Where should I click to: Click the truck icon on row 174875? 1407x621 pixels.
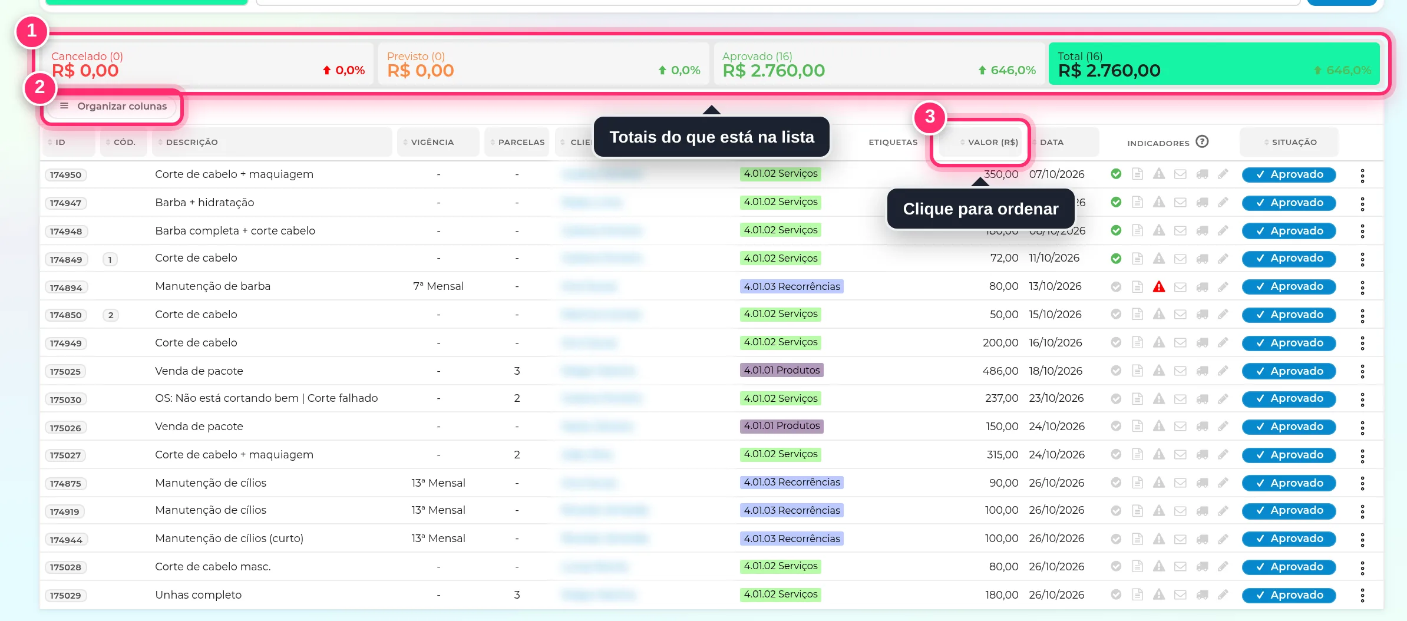1202,483
